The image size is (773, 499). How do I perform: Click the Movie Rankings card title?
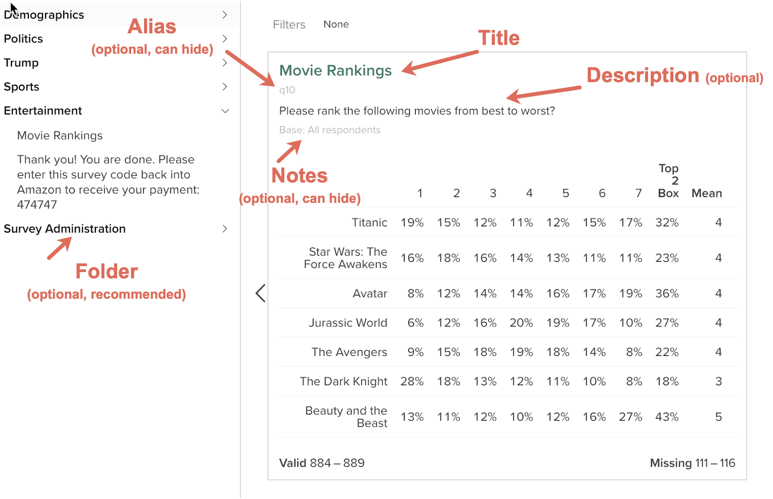[x=335, y=71]
